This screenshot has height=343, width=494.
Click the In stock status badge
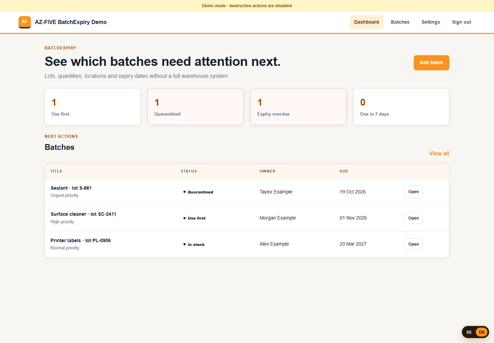click(194, 245)
